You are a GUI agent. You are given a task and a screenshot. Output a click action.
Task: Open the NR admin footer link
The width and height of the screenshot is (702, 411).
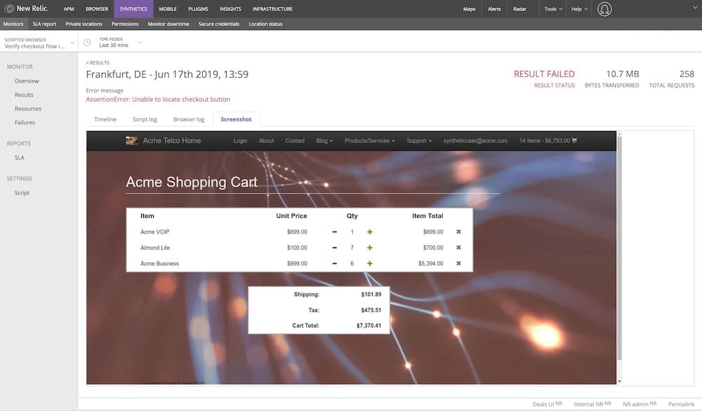point(640,404)
